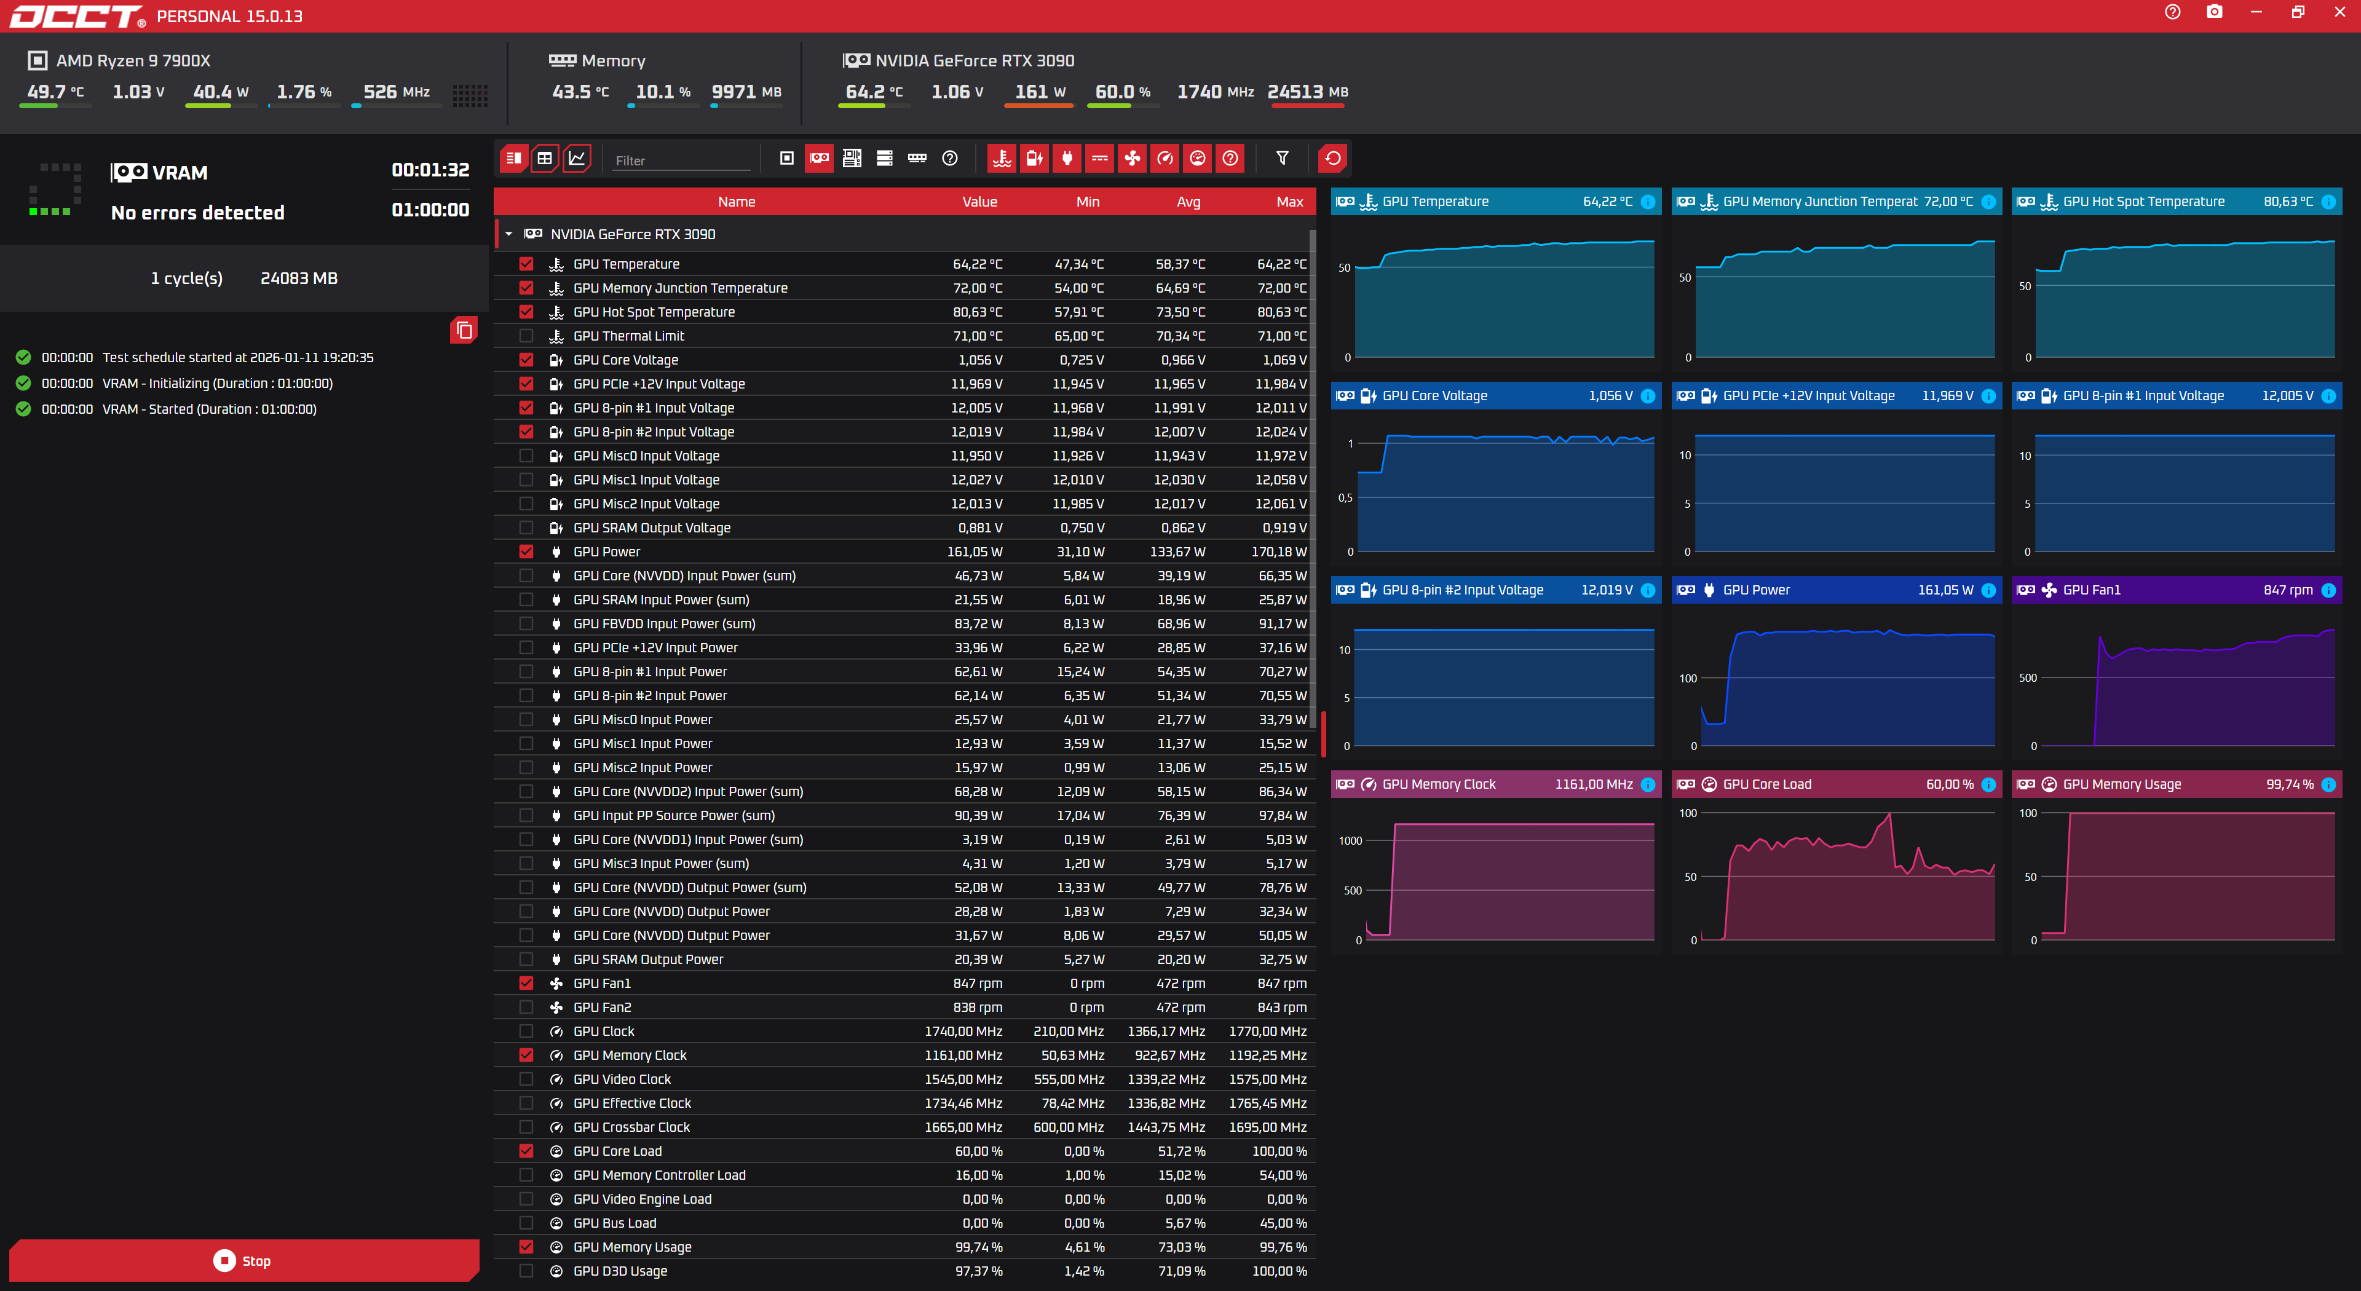Collapse the NVIDIA GeForce RTX 3090 group
This screenshot has width=2361, height=1291.
pyautogui.click(x=508, y=235)
